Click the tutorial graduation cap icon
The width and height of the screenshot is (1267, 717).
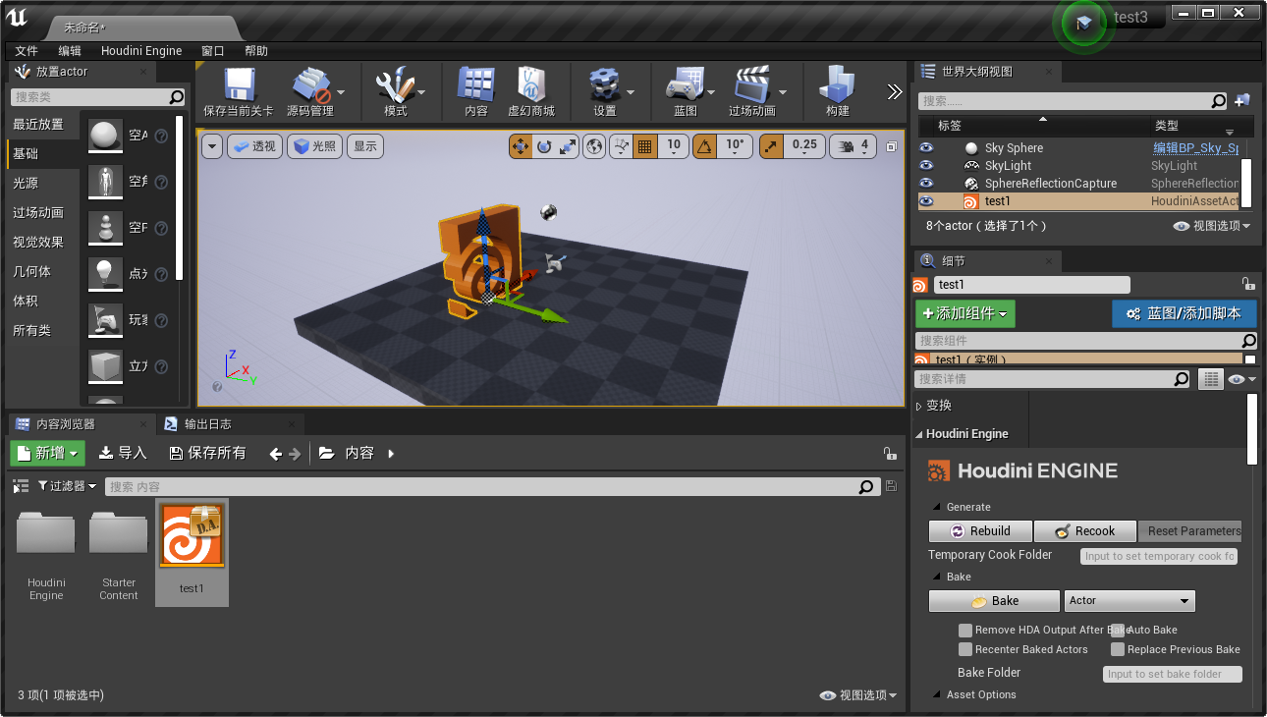click(1083, 23)
